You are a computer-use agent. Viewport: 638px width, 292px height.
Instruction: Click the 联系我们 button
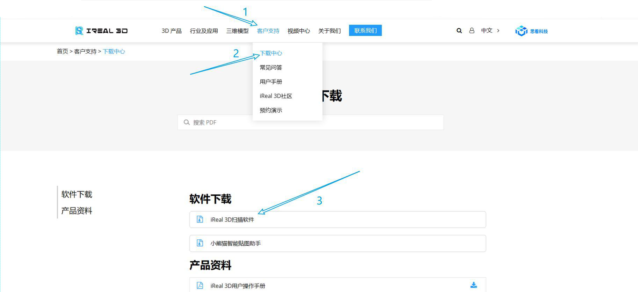pos(365,30)
